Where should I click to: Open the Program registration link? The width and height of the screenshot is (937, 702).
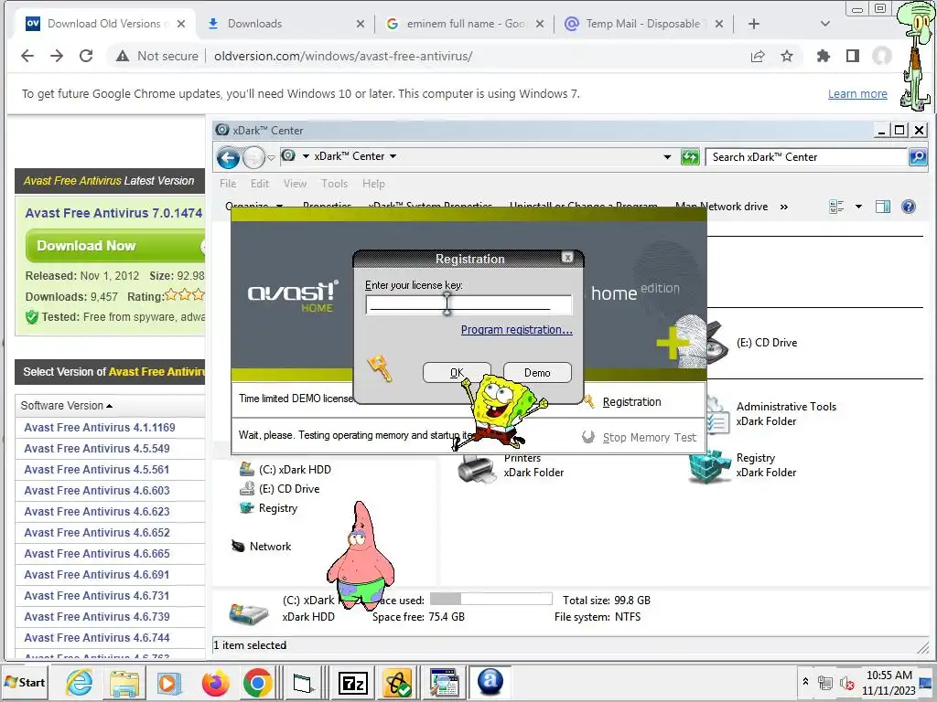click(516, 329)
